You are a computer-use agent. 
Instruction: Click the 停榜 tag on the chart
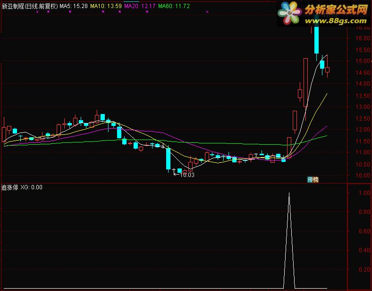(x=313, y=179)
